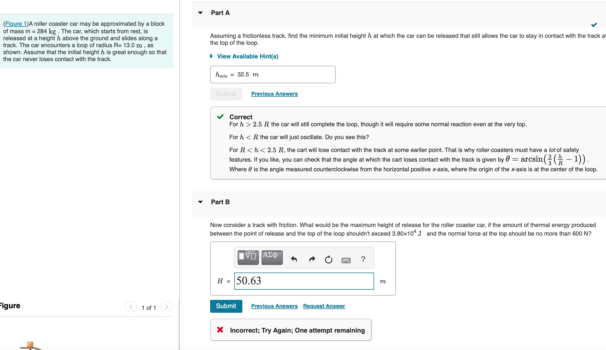Open the Figure 1 link
606x350 pixels.
16,24
